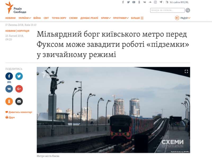The width and height of the screenshot is (212, 162).
Task: Share article on Google Plus
Action: click(x=19, y=89)
